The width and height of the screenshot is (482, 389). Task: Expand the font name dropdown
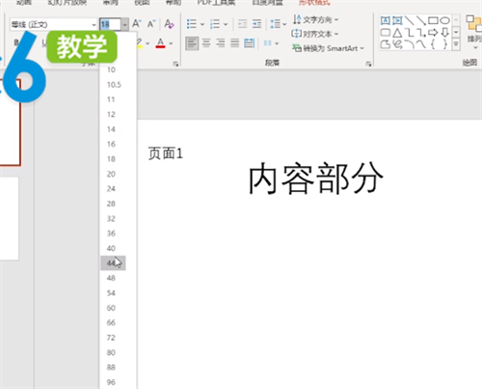(94, 24)
